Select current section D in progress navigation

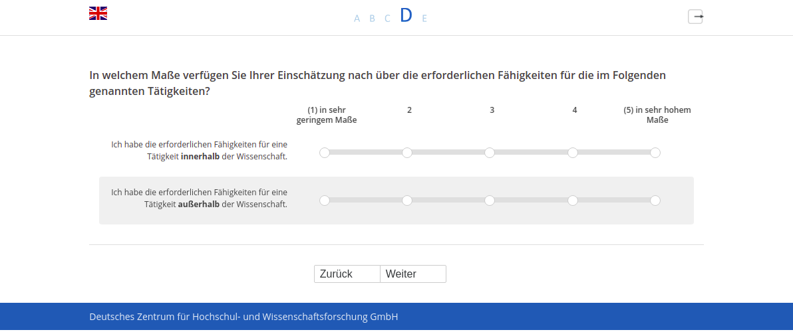(x=406, y=16)
